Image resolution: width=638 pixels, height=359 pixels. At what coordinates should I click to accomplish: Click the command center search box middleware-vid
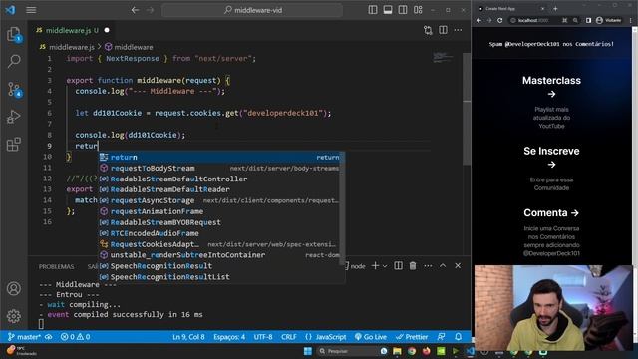[252, 10]
